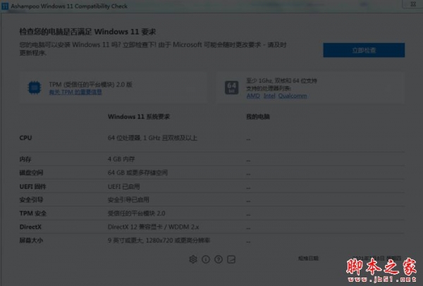Click the '我的电脑' column header
Viewport: 423px width, 286px height.
(x=258, y=117)
